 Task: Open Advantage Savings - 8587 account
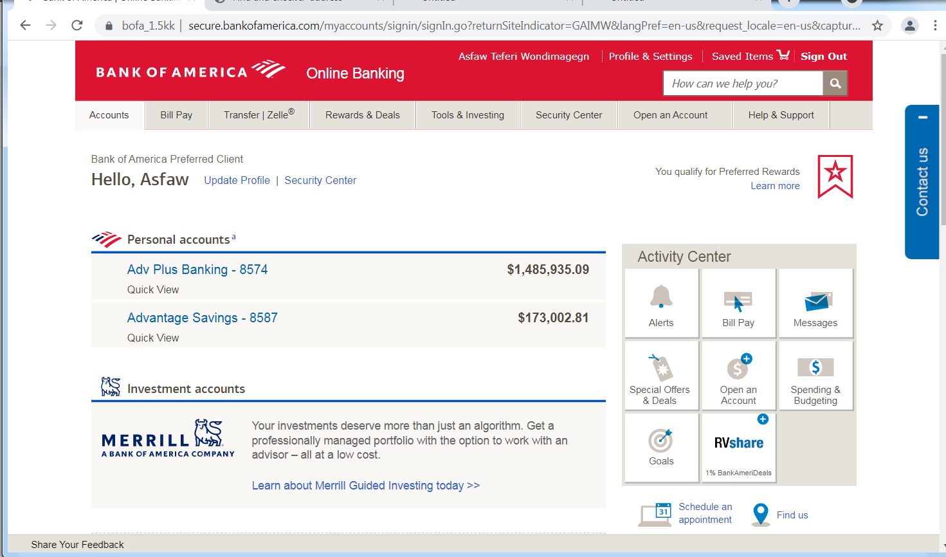[x=203, y=318]
